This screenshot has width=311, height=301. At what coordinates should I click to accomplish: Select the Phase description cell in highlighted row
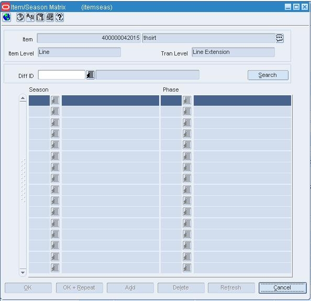242,101
